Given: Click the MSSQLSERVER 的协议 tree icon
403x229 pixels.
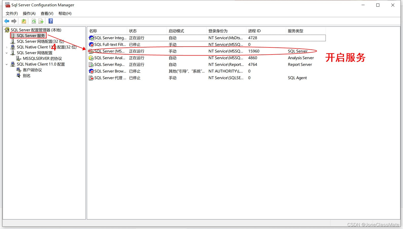Looking at the screenshot, I should pos(19,59).
